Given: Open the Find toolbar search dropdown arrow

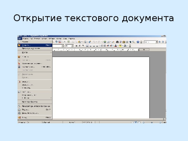Looking at the screenshot, I should pos(157,42).
